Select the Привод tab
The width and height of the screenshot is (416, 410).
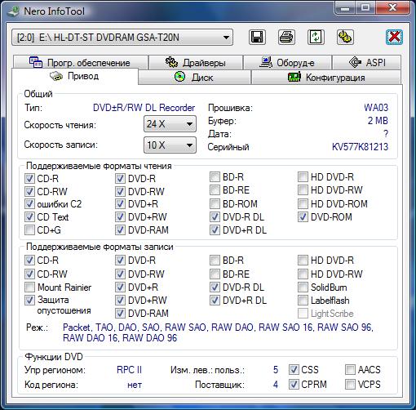pos(75,76)
